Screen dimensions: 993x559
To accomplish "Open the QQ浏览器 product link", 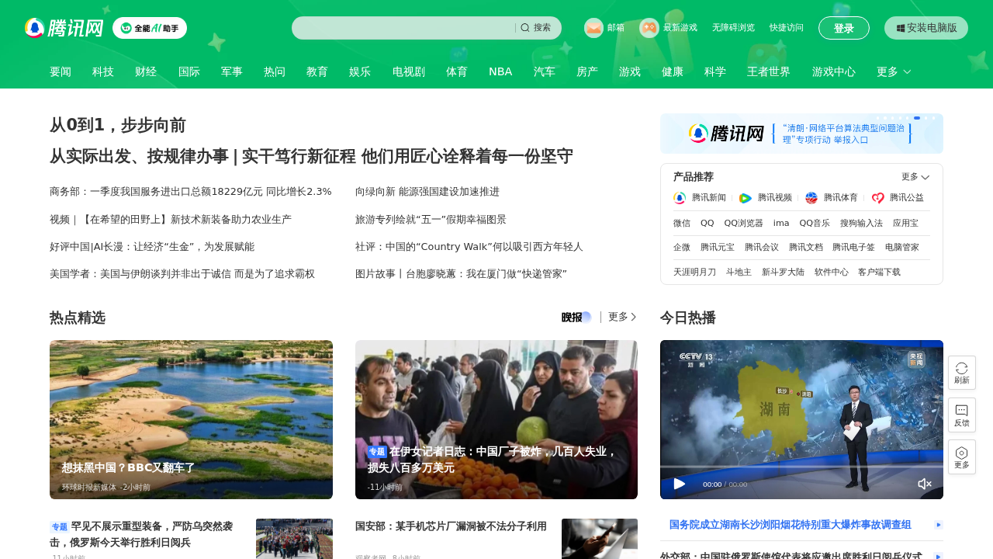I will tap(744, 224).
